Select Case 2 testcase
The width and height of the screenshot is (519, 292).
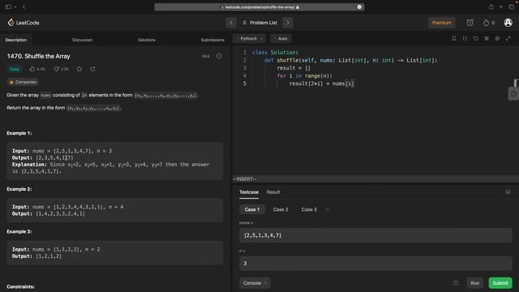pos(281,209)
